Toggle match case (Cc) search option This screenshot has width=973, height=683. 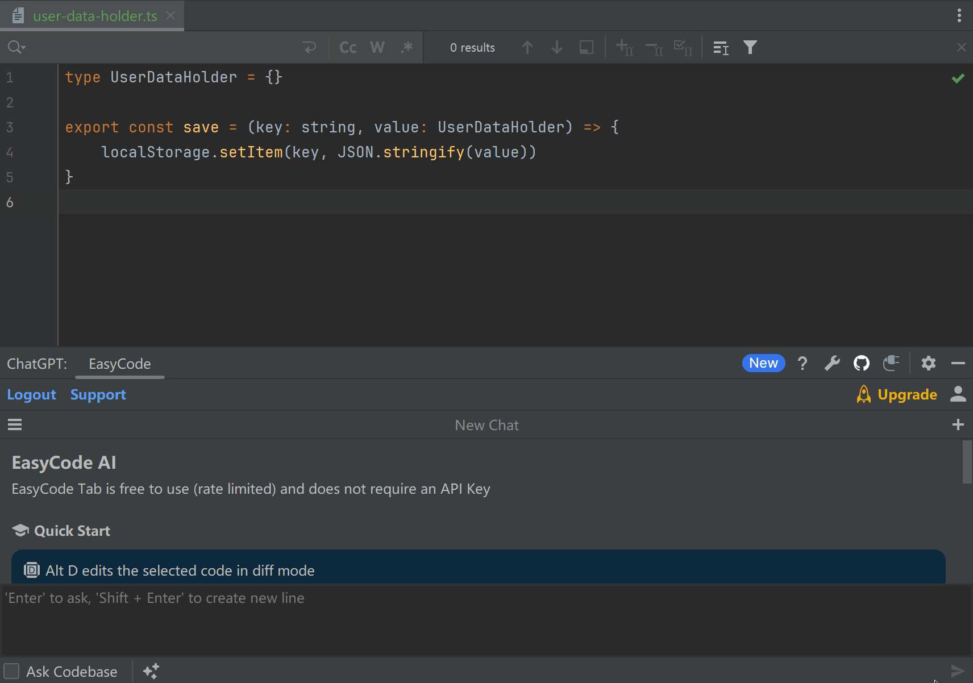(348, 48)
